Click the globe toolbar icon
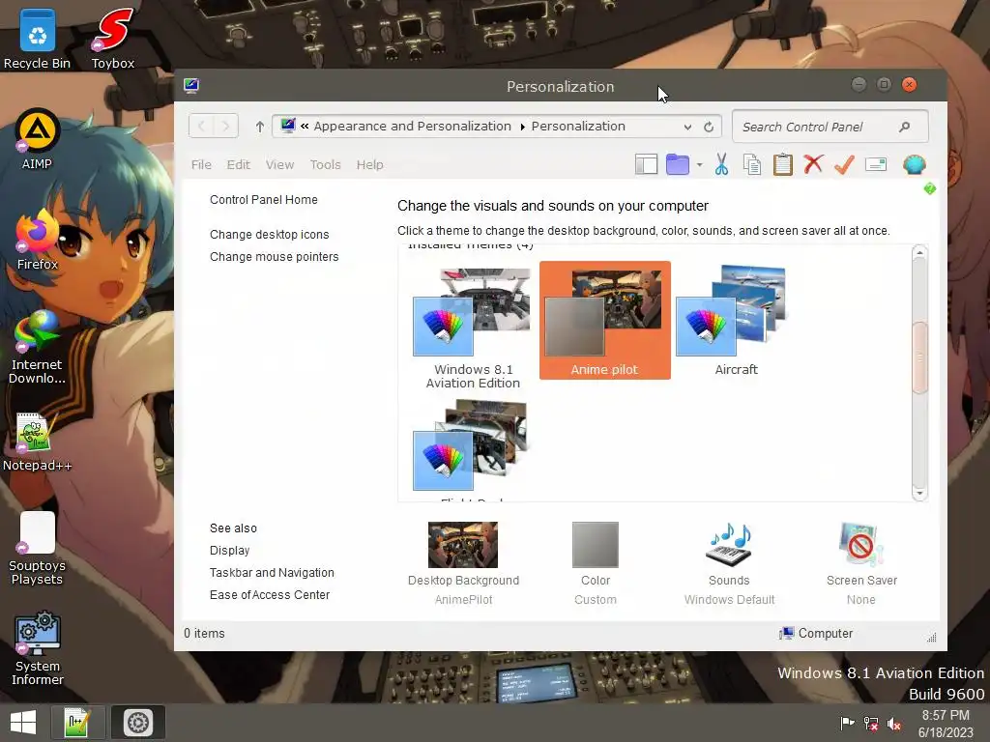This screenshot has height=742, width=990. pos(915,164)
